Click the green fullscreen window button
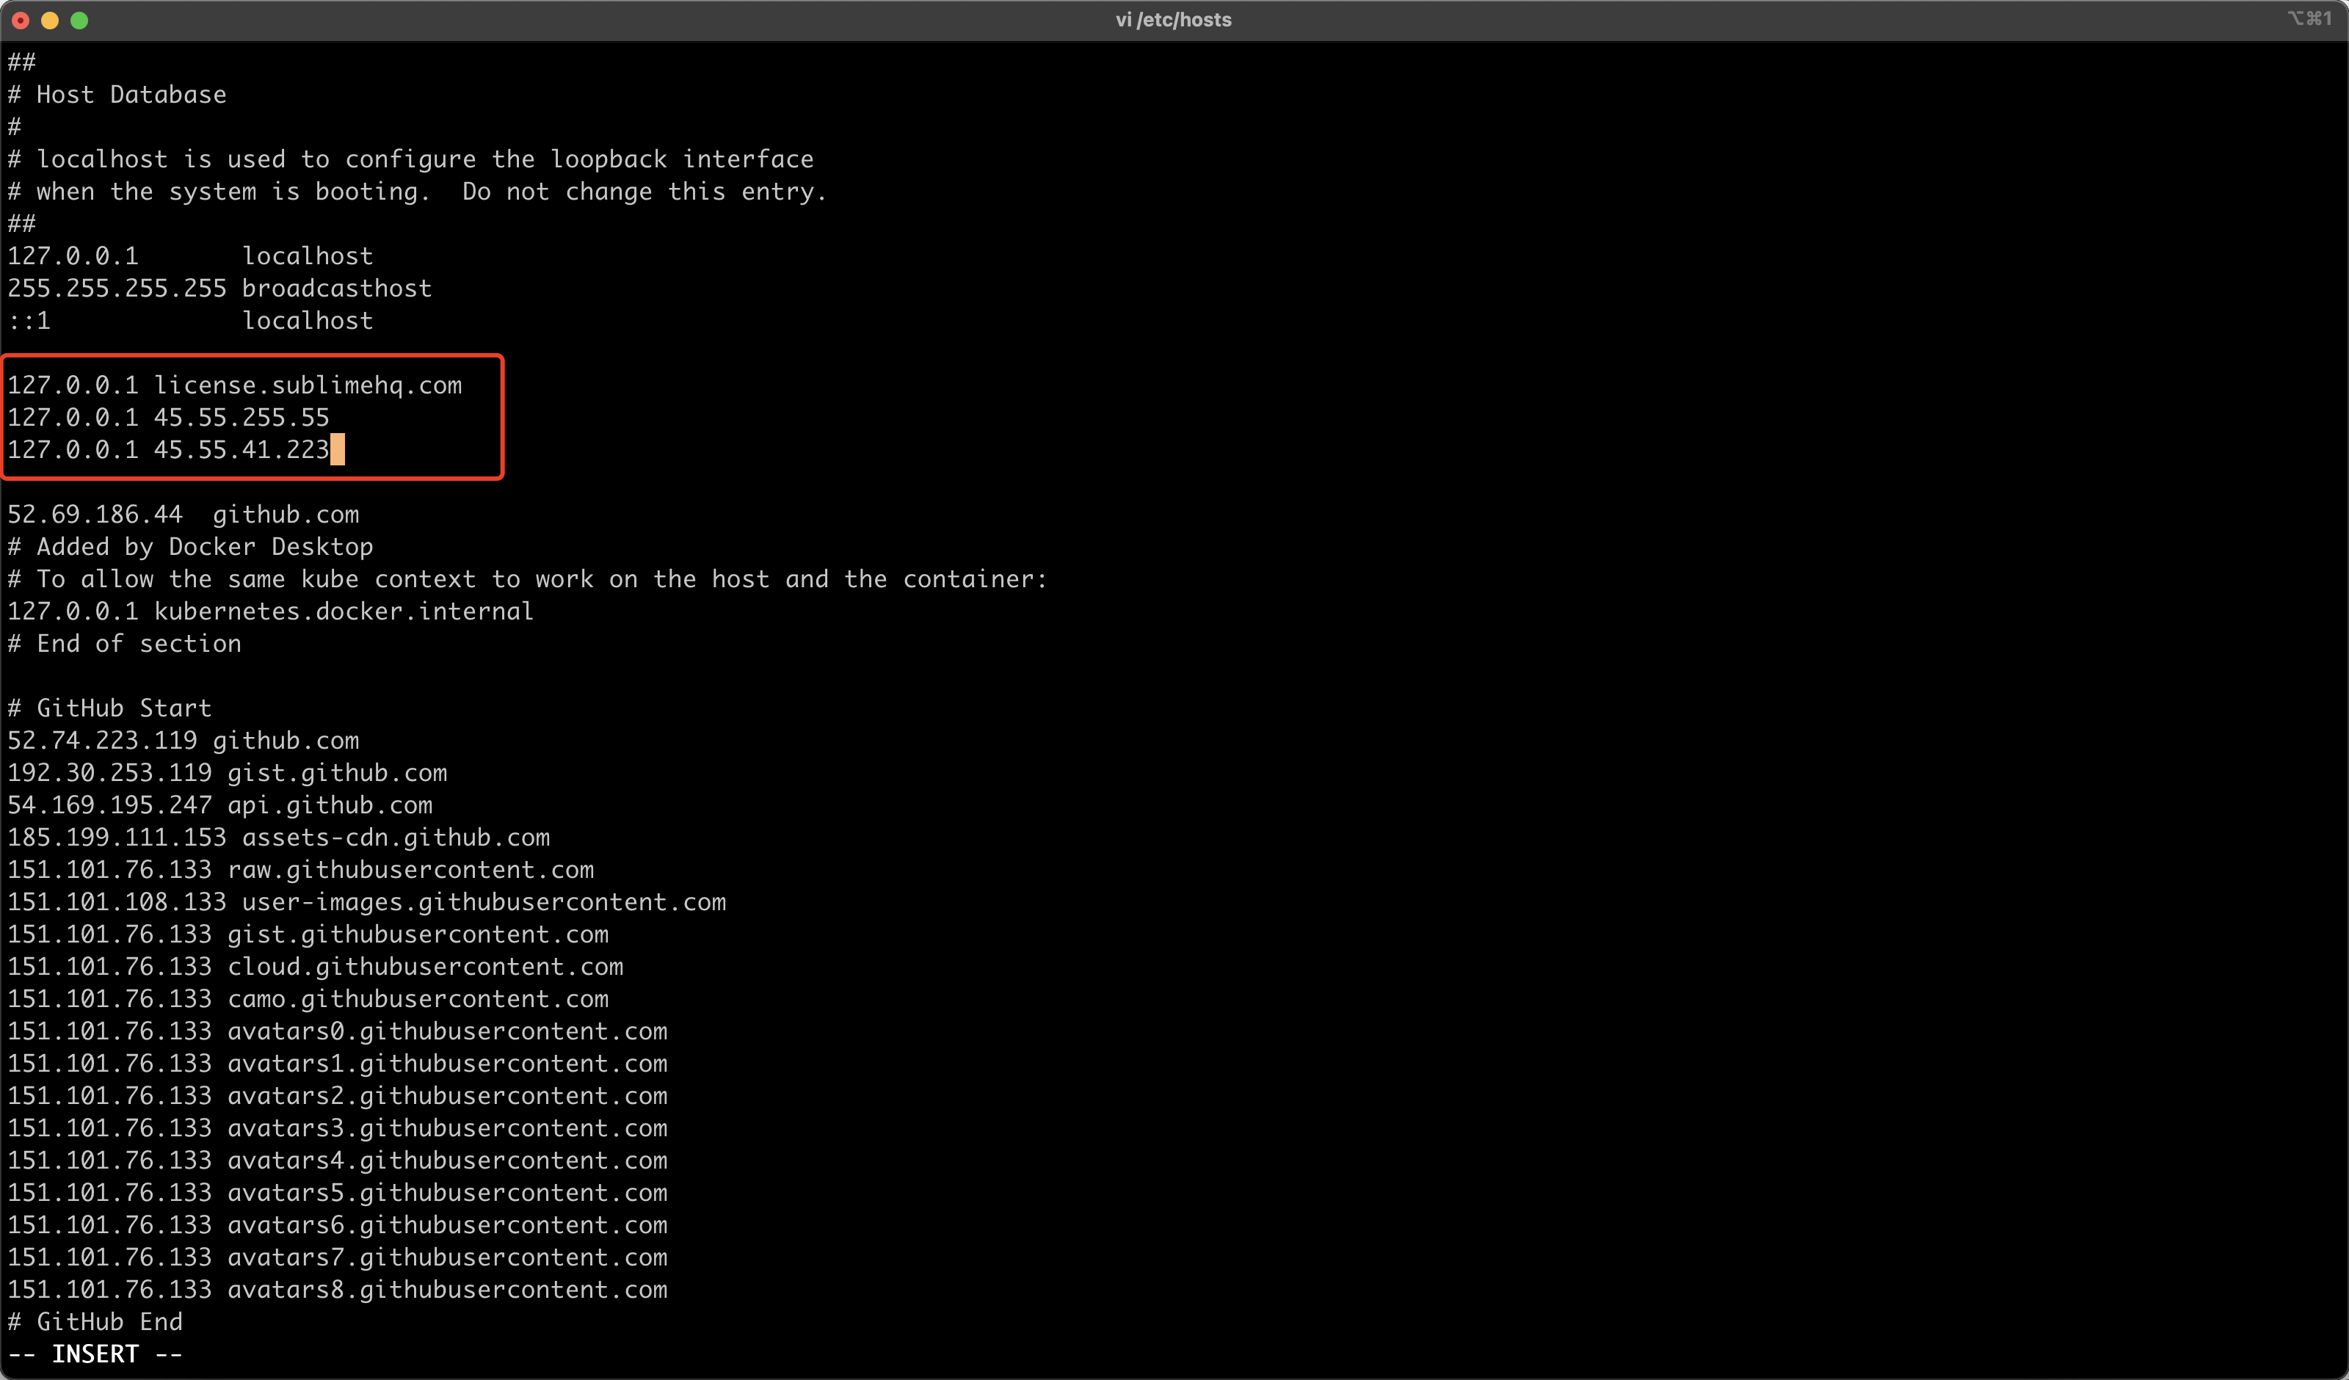 point(79,21)
